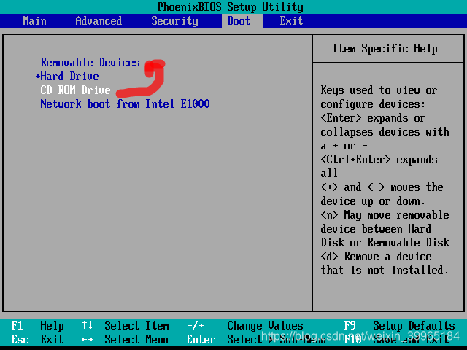Switch to the Advanced tab
This screenshot has height=350, width=467.
coord(99,21)
